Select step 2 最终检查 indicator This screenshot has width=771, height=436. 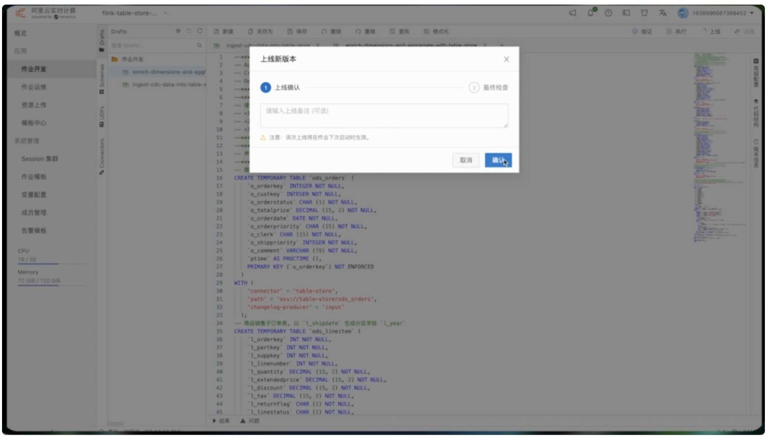[x=489, y=88]
